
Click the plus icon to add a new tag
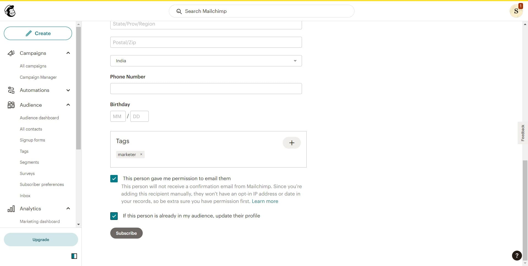pos(291,143)
